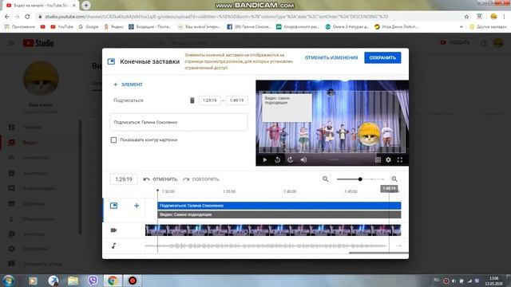Add element via plus icon on timeline track

pos(137,206)
